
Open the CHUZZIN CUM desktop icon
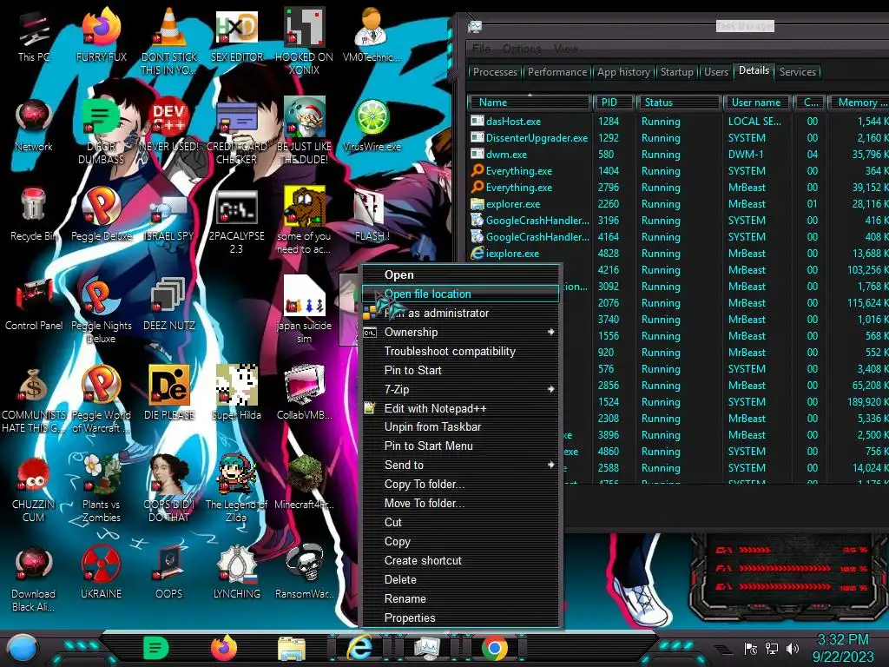34,488
